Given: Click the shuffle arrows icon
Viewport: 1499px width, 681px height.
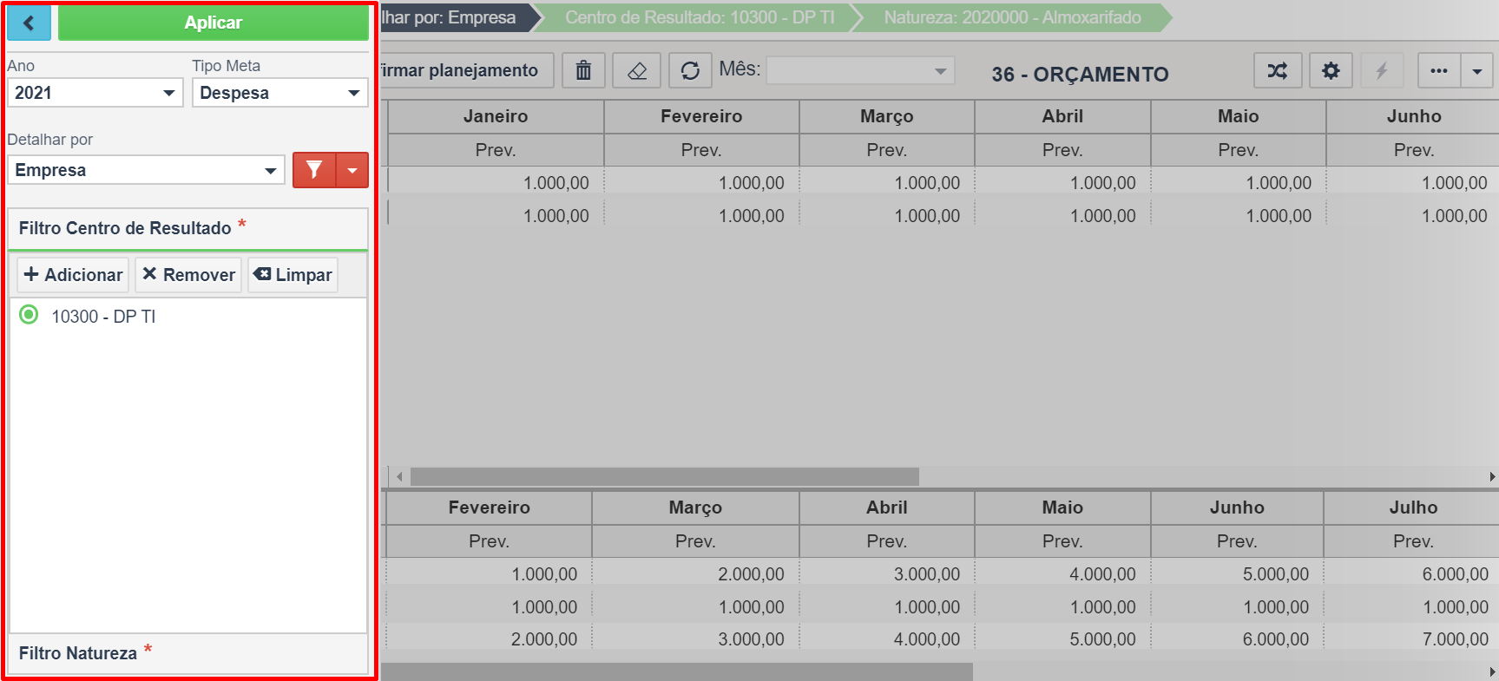Looking at the screenshot, I should [x=1277, y=71].
